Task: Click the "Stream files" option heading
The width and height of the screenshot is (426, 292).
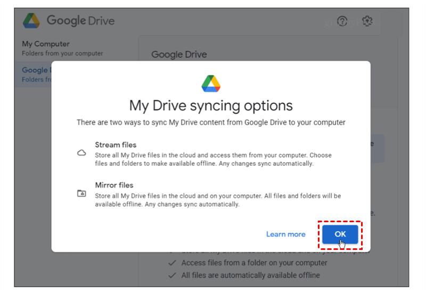Action: click(116, 144)
